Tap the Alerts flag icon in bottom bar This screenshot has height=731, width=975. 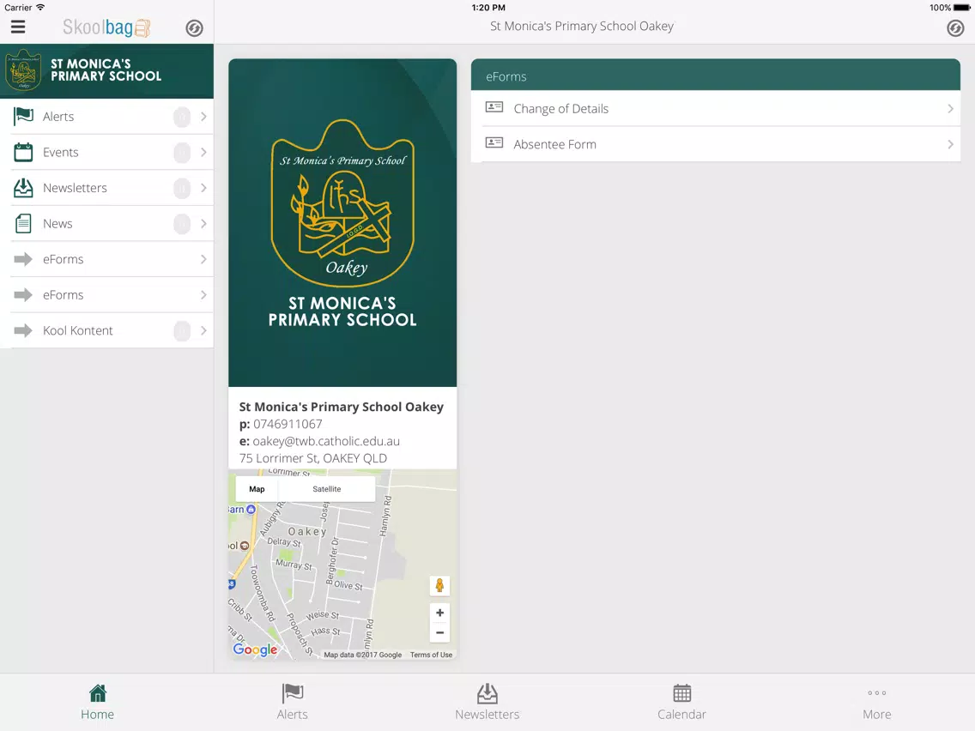coord(293,692)
